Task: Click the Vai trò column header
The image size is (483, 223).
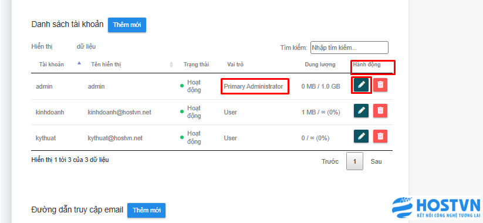Action: 235,65
